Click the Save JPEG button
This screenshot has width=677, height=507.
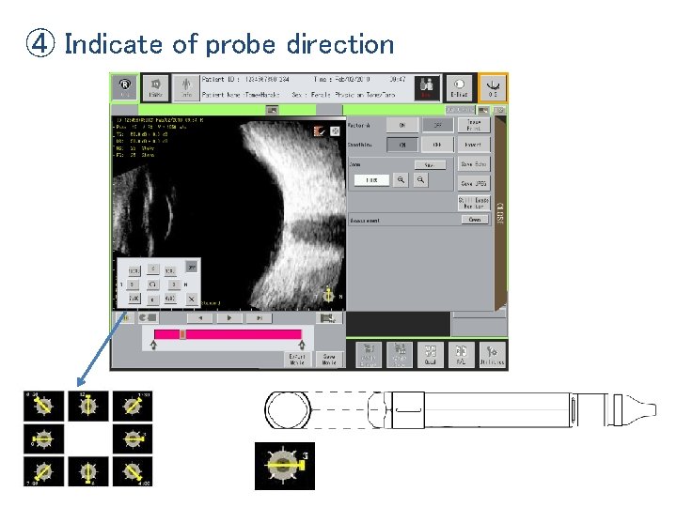[x=474, y=184]
